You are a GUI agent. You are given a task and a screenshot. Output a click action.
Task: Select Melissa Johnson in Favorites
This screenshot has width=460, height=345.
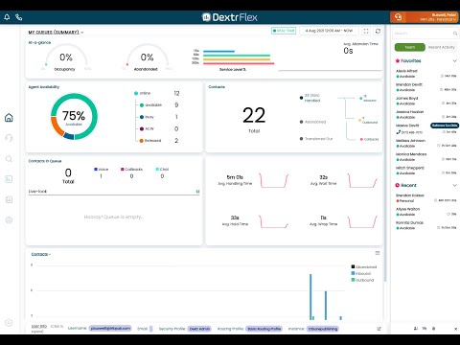(426, 143)
